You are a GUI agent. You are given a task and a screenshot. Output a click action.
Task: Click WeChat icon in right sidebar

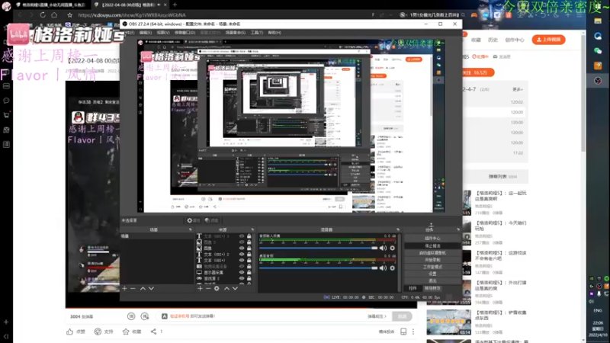pyautogui.click(x=598, y=51)
